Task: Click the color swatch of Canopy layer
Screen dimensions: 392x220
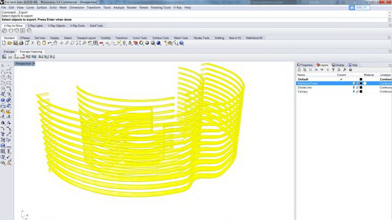Action: 361,92
